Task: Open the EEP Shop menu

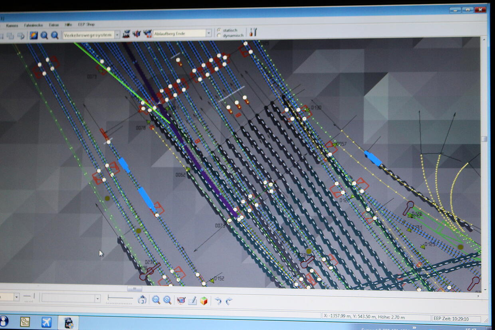Action: (x=86, y=25)
